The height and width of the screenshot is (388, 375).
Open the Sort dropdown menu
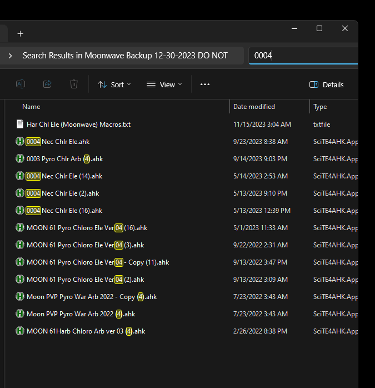(x=114, y=84)
